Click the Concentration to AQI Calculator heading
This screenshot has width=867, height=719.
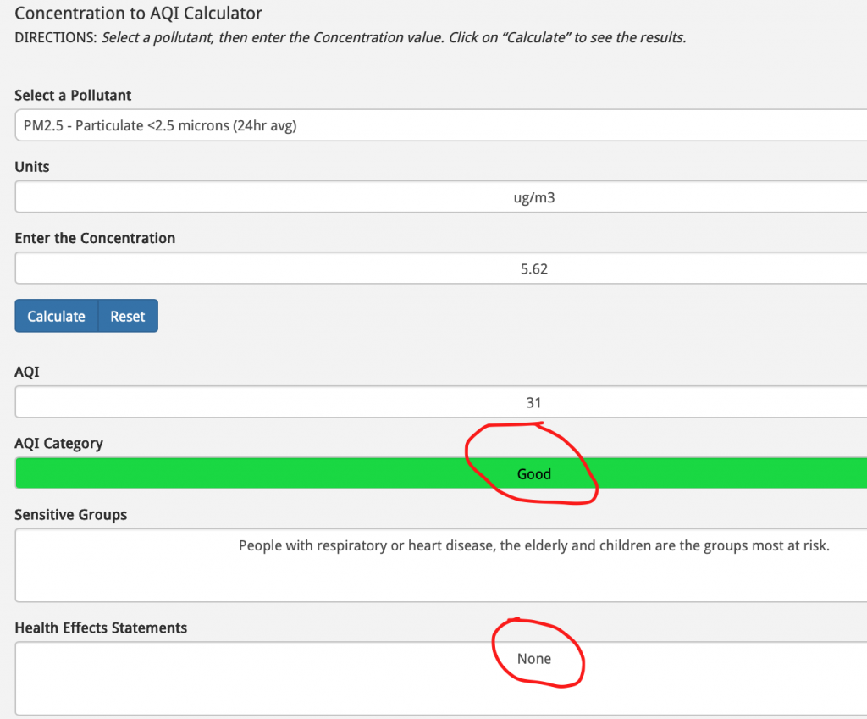139,14
